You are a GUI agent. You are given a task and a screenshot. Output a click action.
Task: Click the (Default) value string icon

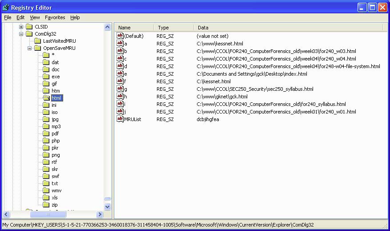120,36
